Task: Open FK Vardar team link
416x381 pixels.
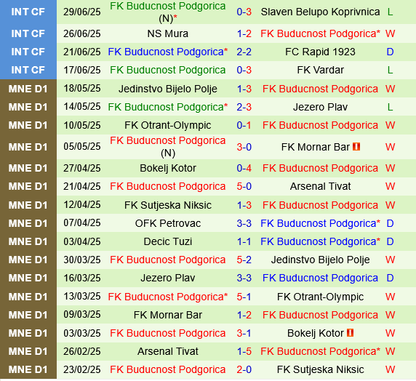Action: (x=320, y=70)
